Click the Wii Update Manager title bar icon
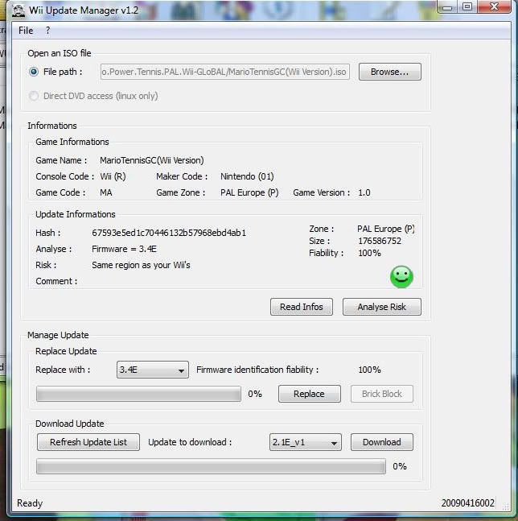The width and height of the screenshot is (518, 521). 18,10
